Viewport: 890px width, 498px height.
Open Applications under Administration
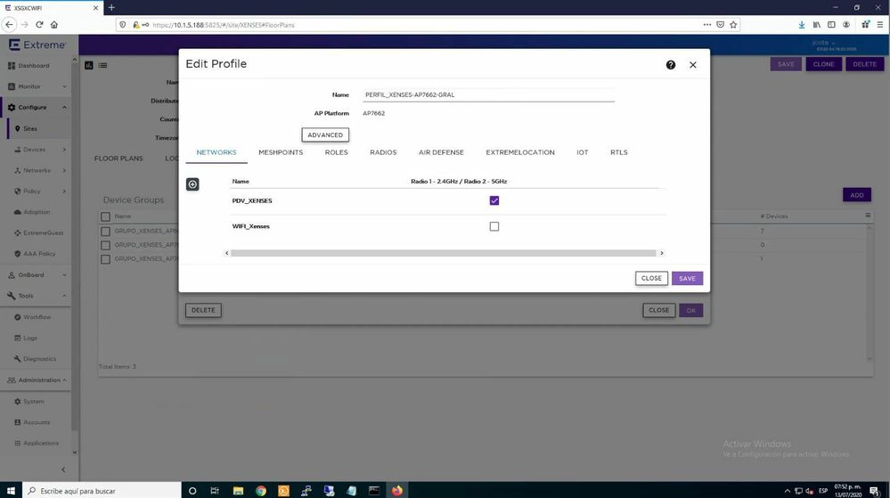click(x=41, y=443)
